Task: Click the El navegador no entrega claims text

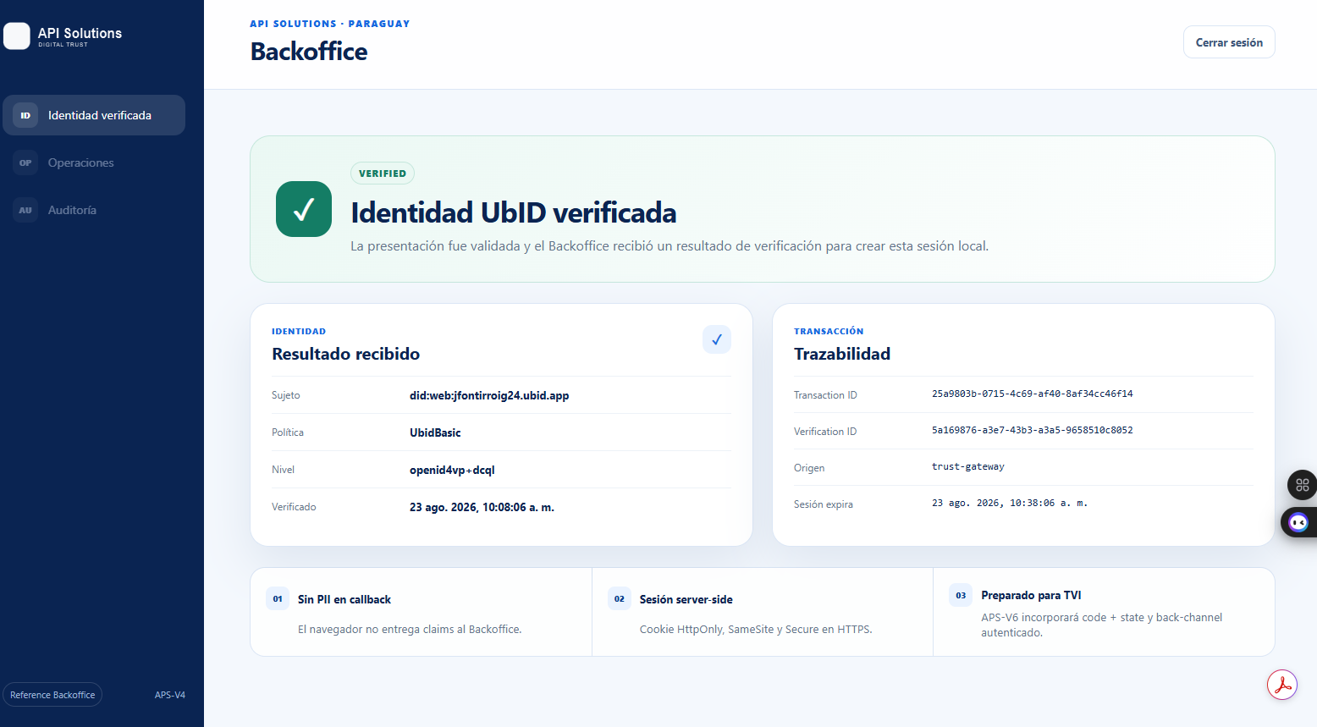Action: 410,630
